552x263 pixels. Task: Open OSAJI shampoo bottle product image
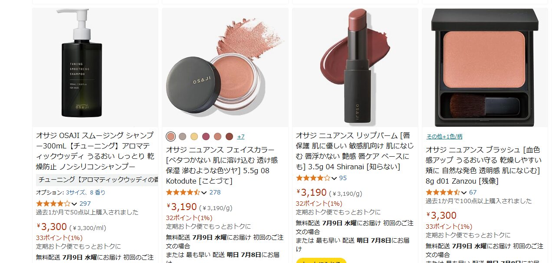95,67
